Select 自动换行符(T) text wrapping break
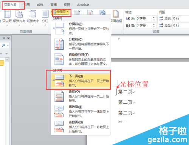The image size is (189, 145). (x=81, y=59)
